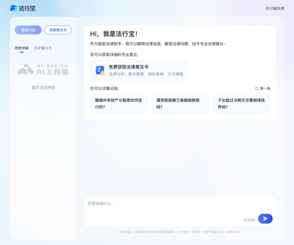Switch to the 历史对话 tab
The image size is (294, 245).
point(22,48)
